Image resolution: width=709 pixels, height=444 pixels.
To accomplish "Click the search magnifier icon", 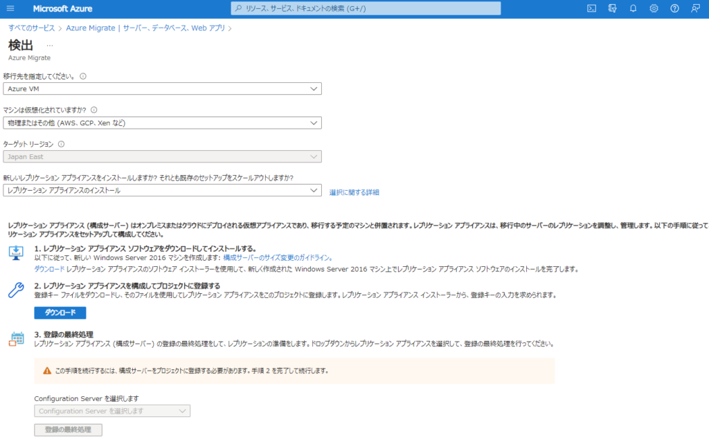I will click(x=239, y=8).
